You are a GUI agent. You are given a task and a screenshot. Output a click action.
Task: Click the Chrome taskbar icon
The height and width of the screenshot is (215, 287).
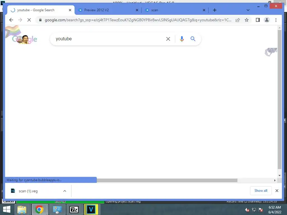39,209
